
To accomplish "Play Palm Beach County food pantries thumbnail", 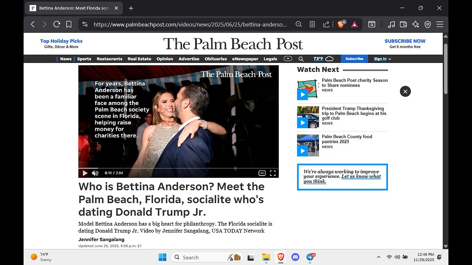I will [308, 145].
